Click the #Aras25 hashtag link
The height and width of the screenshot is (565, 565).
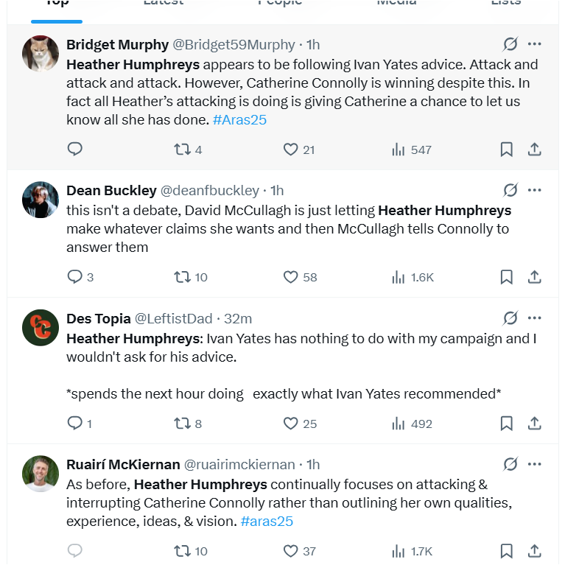click(x=239, y=119)
